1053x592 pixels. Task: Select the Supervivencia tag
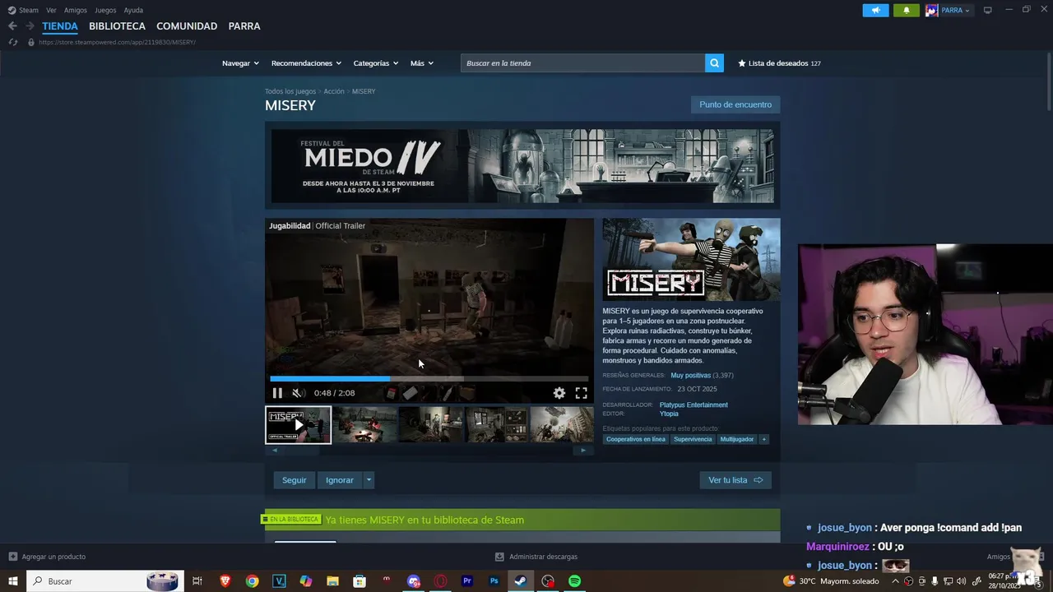click(x=693, y=439)
